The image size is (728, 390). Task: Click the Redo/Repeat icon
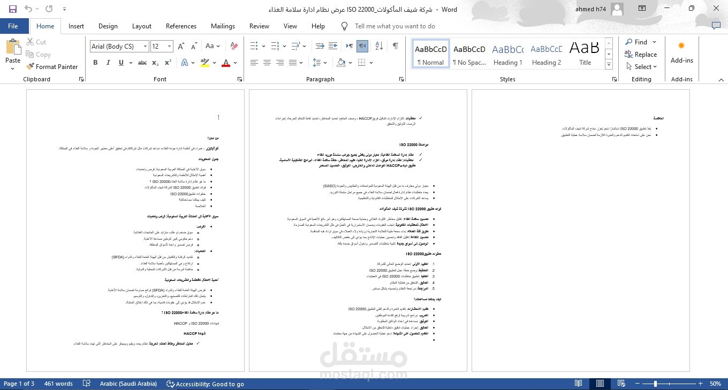click(49, 9)
